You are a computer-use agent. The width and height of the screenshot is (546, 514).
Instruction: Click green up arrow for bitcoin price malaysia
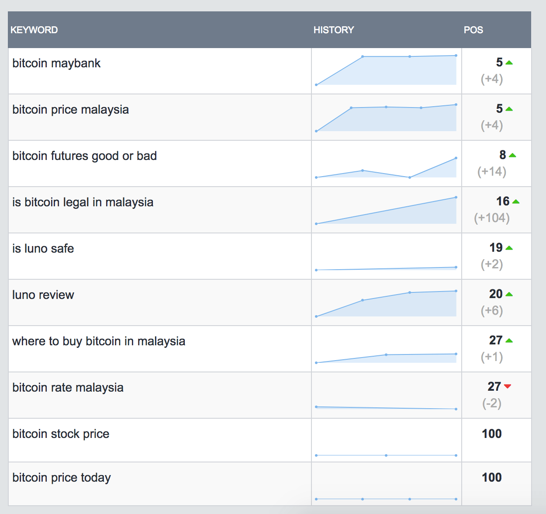508,109
